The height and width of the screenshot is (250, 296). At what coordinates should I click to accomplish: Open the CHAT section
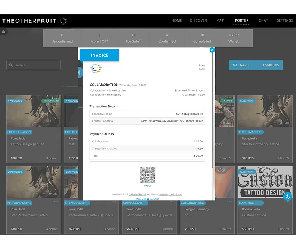(263, 20)
